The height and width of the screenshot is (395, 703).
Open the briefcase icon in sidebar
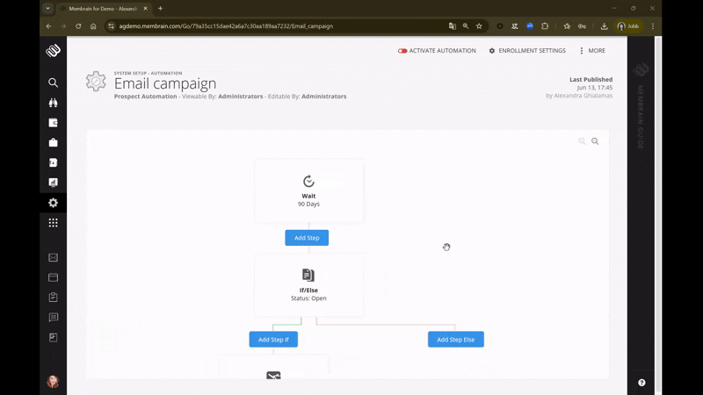point(53,142)
